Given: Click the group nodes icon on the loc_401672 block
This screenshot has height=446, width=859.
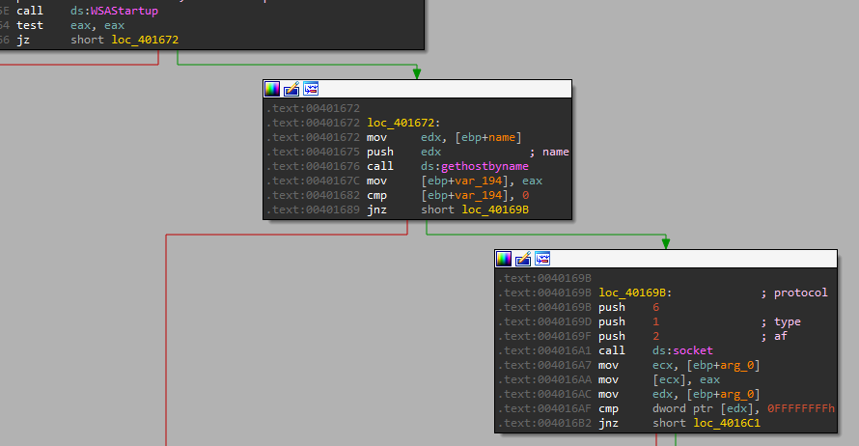Looking at the screenshot, I should pos(311,89).
